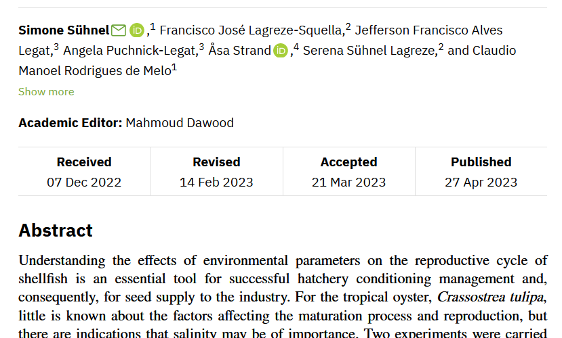Open Simone Sühnel's ORCID profile icon

(137, 30)
